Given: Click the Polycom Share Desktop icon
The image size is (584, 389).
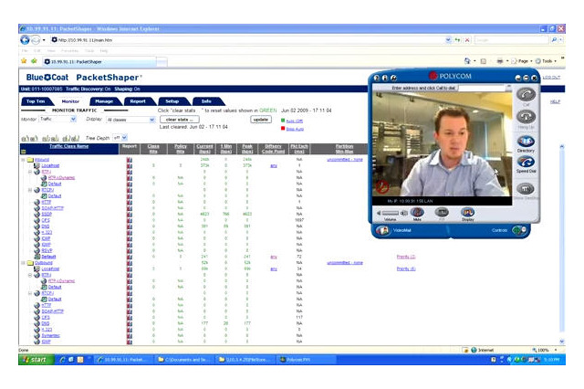Looking at the screenshot, I should click(x=526, y=189).
